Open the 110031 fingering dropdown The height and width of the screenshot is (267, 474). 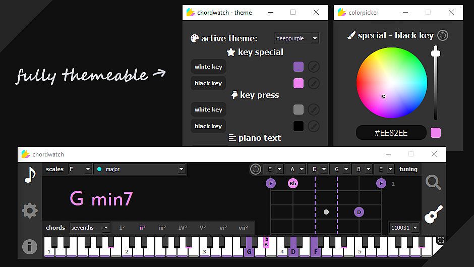click(404, 228)
